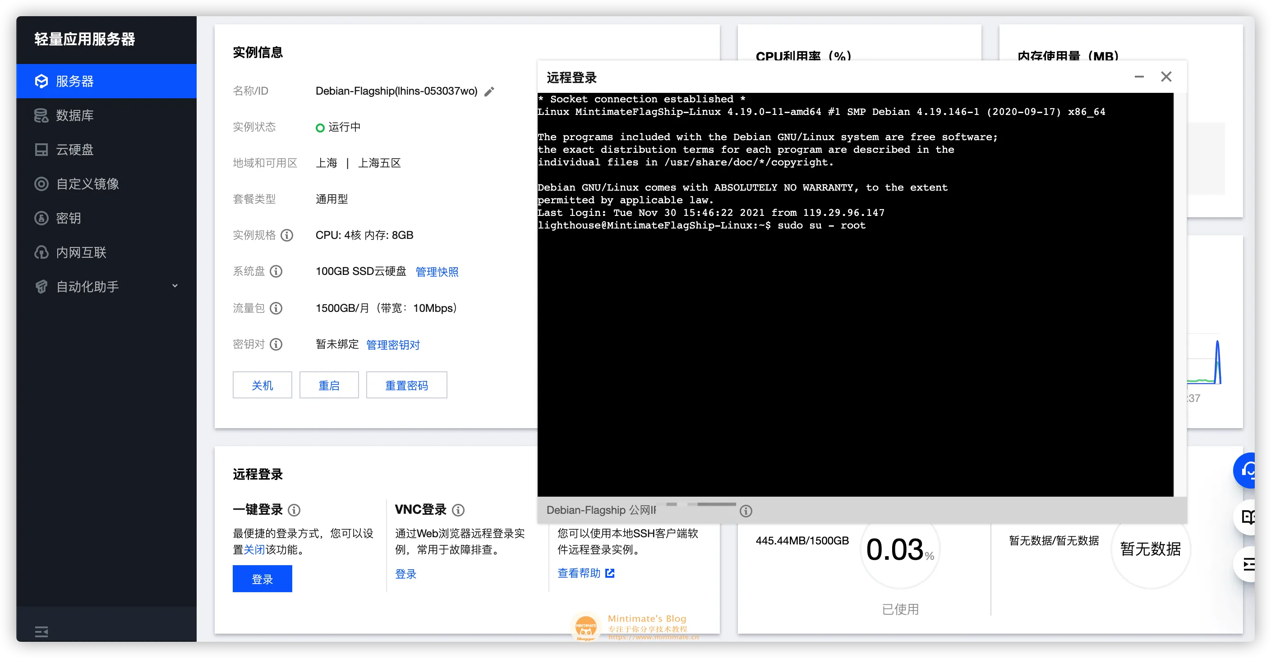This screenshot has height=658, width=1271.
Task: Click the instance name Debian-Flagship(lhins-053037wo)
Action: [396, 91]
